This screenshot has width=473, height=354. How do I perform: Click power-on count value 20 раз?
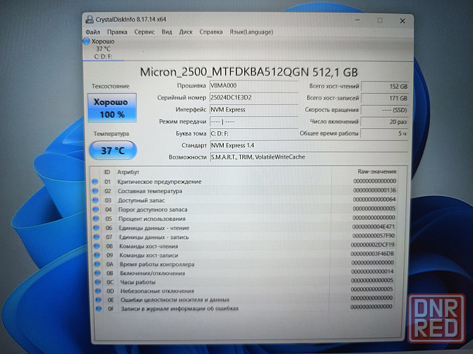385,122
